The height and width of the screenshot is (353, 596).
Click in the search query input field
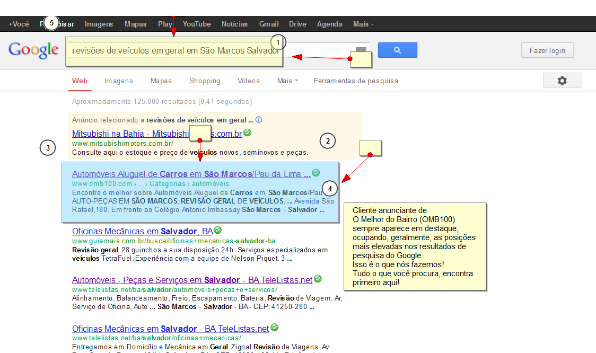(x=218, y=50)
